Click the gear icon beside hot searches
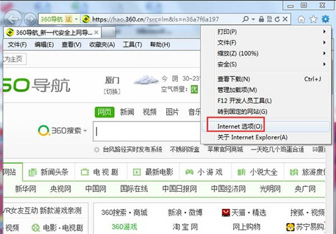 (97, 150)
